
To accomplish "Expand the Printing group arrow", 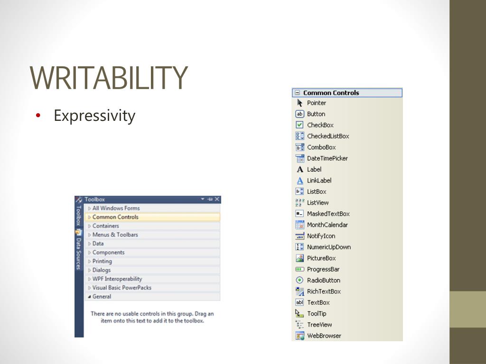I will pos(89,261).
